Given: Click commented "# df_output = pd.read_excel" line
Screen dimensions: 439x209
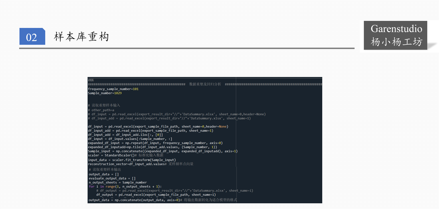Looking at the screenshot, I should [175, 190].
